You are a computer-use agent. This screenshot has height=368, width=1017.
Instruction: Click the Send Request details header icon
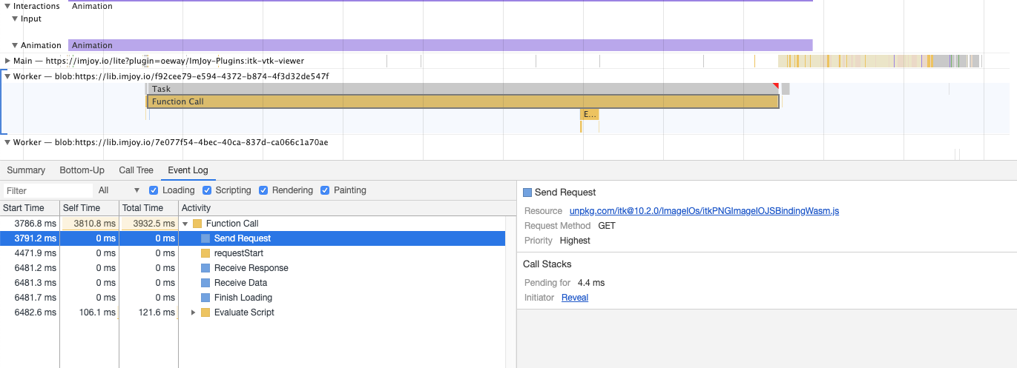(527, 193)
